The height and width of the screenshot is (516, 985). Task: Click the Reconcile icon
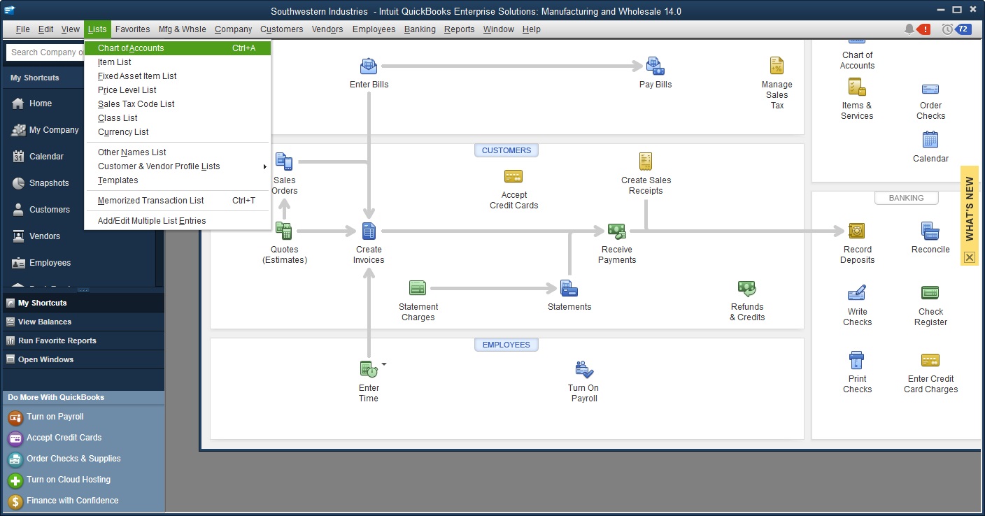tap(930, 231)
